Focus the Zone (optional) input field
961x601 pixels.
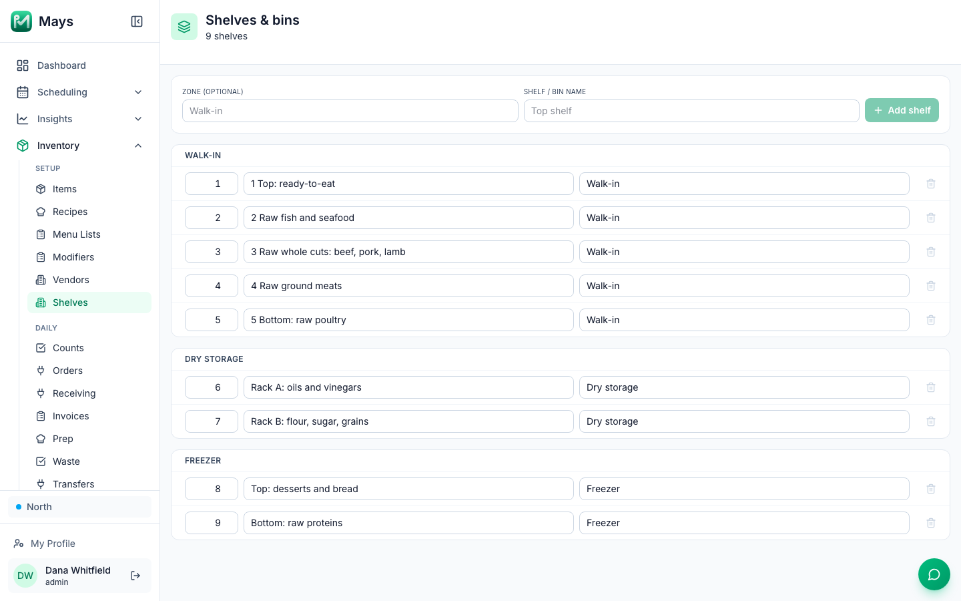tap(350, 111)
